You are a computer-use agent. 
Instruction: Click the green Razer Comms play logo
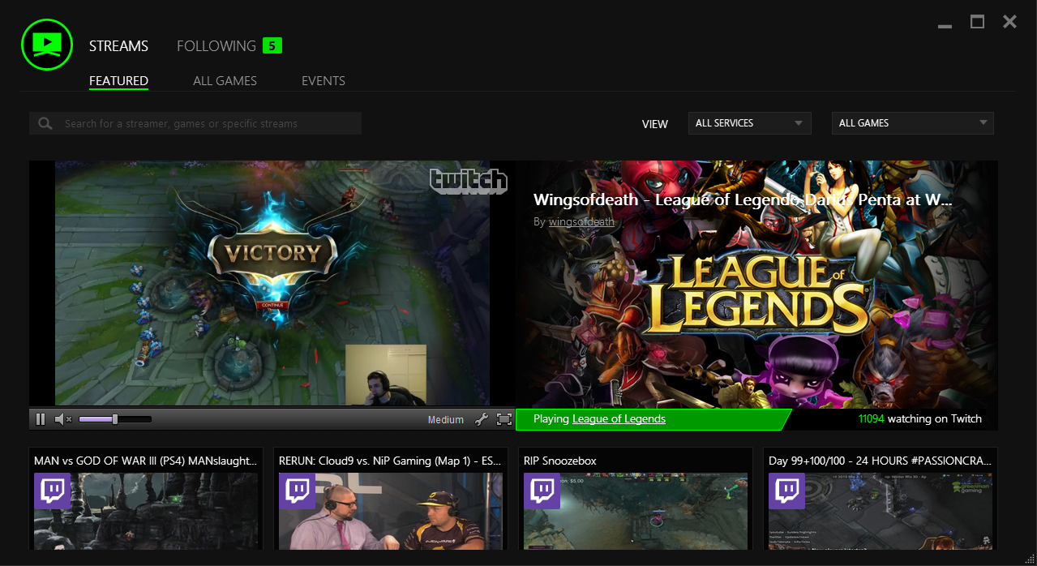46,45
